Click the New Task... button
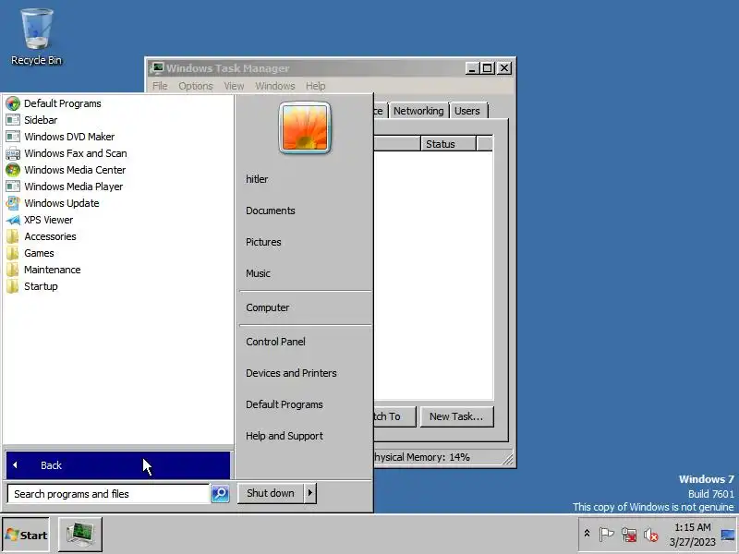 coord(456,416)
